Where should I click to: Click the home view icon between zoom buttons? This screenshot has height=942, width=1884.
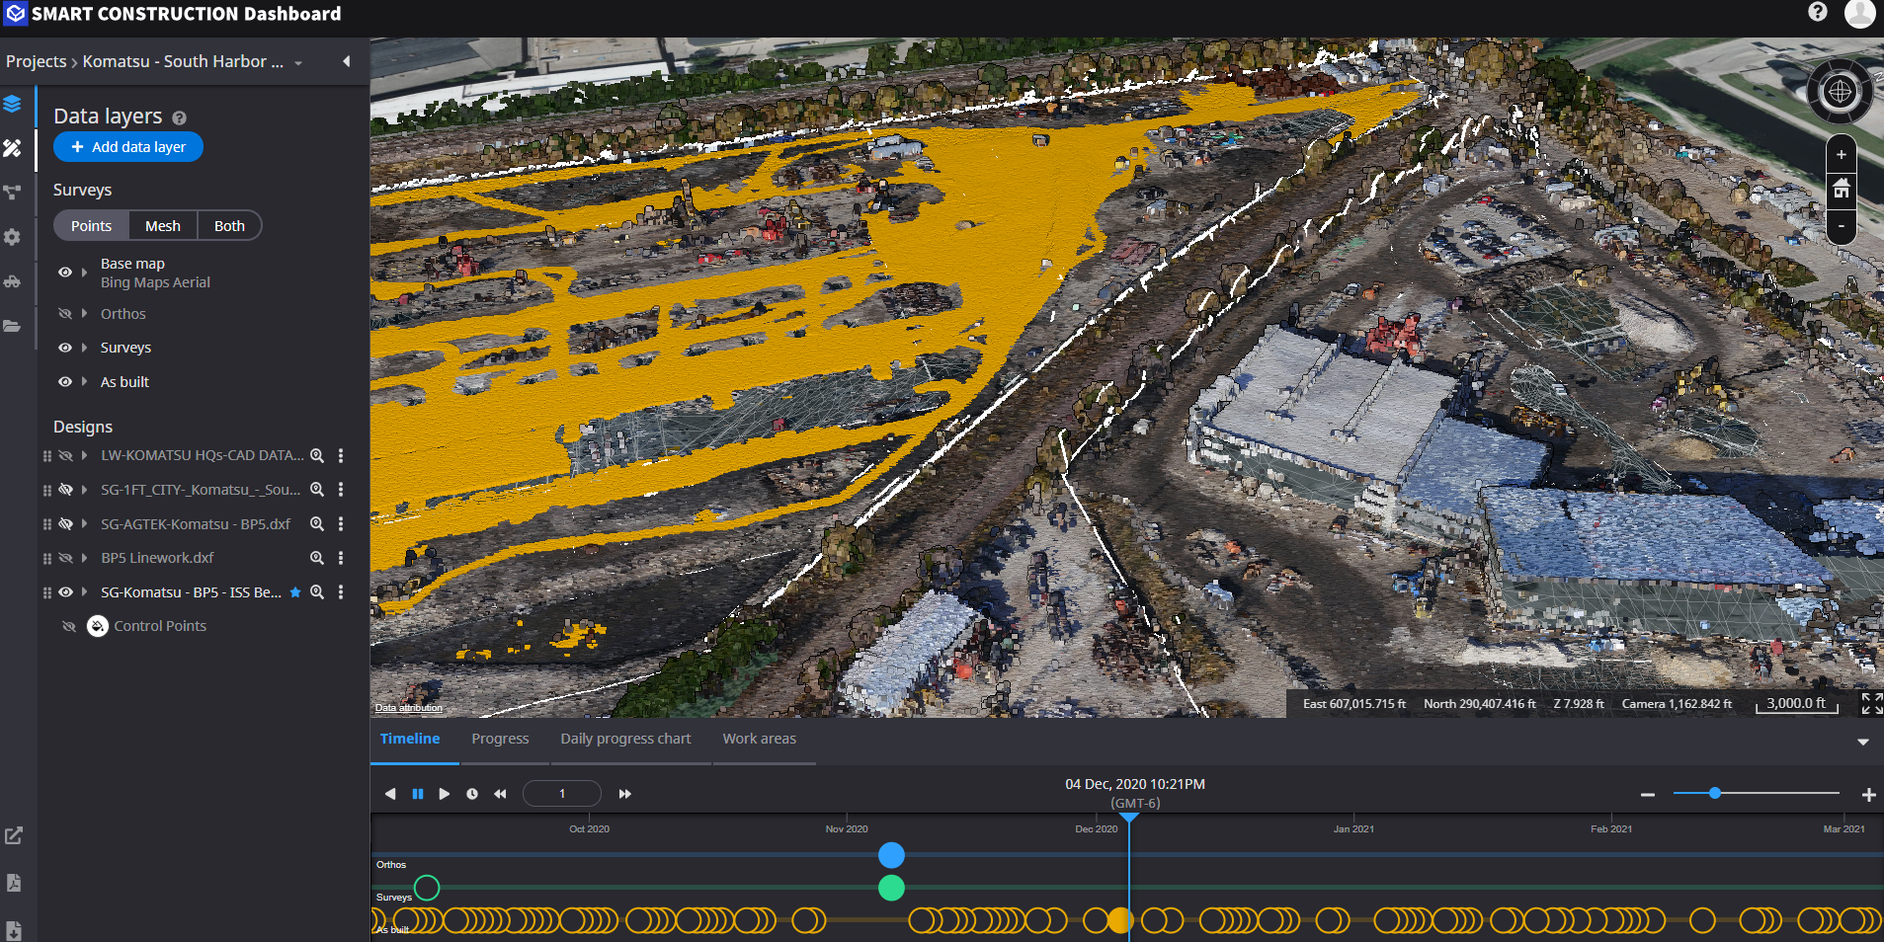(1842, 190)
